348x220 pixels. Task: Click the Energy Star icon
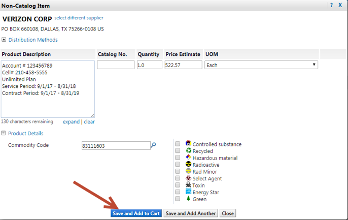188,192
